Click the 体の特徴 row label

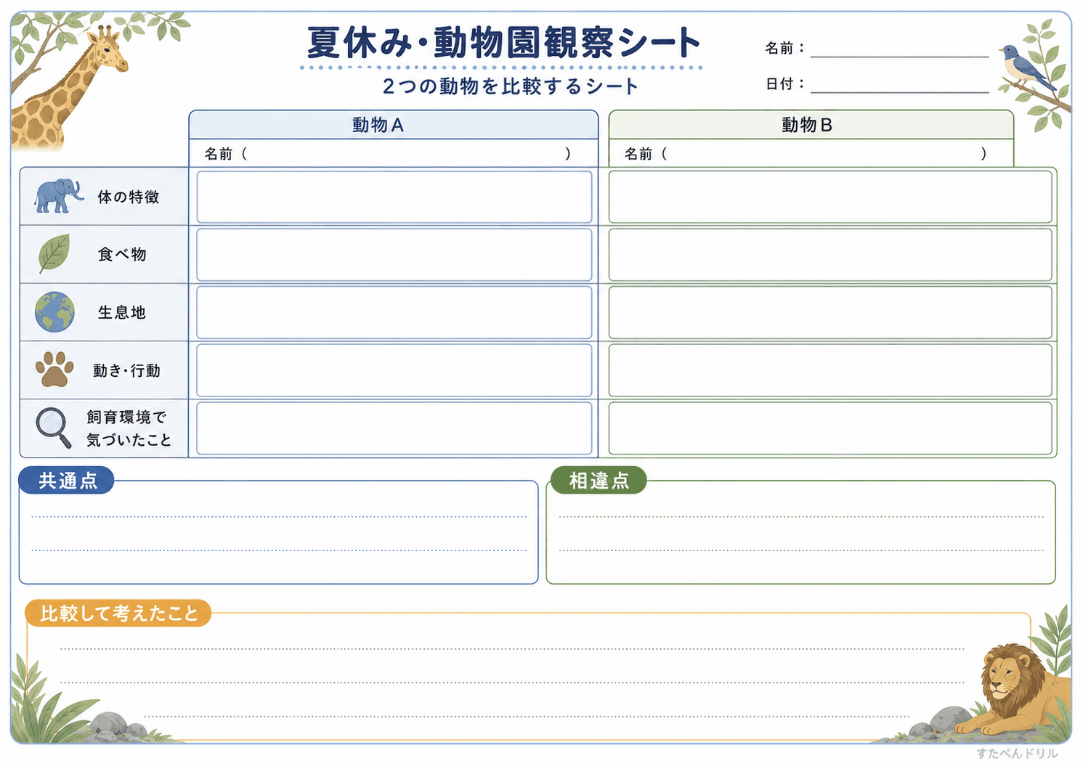[x=129, y=197]
